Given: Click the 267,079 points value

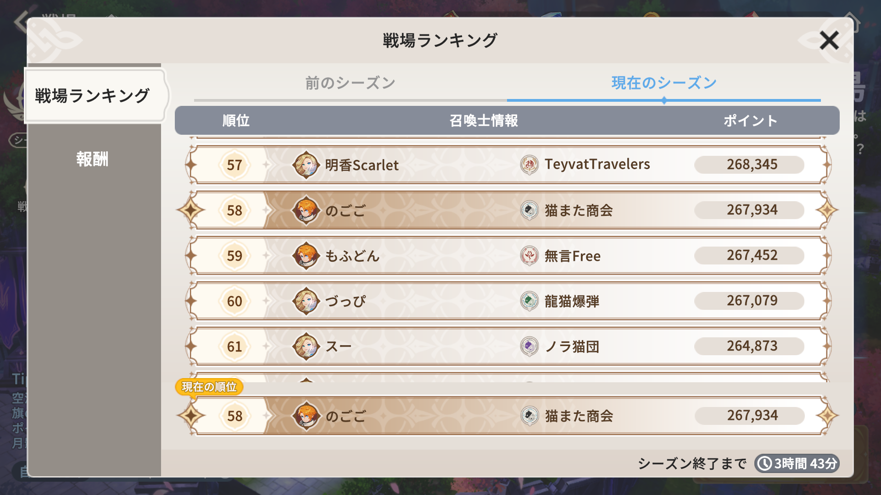Looking at the screenshot, I should 752,301.
